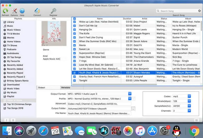203x138 pixels.
Task: Open Podcasts in the sidebar
Action: tap(11, 49)
